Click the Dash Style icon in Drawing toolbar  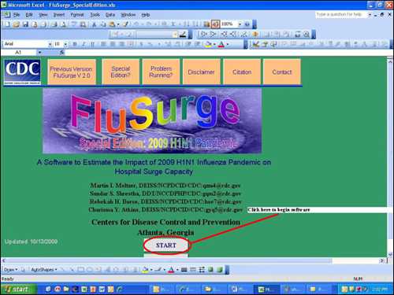[x=193, y=269]
